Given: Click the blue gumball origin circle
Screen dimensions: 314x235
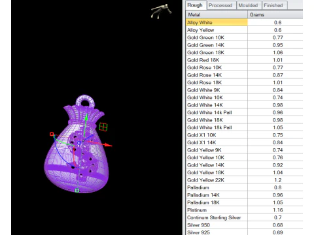Looking at the screenshot, I should 79,143.
